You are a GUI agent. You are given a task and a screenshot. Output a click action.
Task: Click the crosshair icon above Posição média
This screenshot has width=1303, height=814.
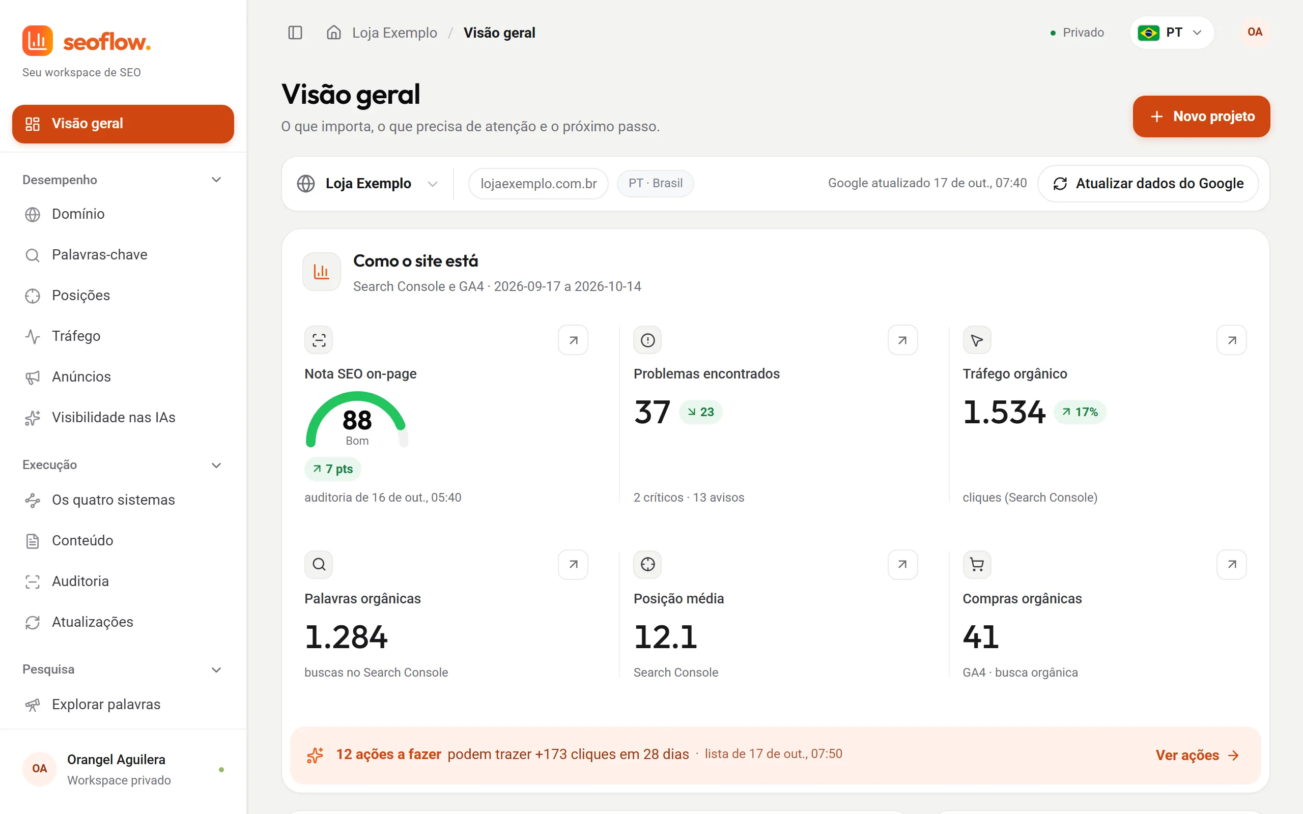(x=648, y=564)
